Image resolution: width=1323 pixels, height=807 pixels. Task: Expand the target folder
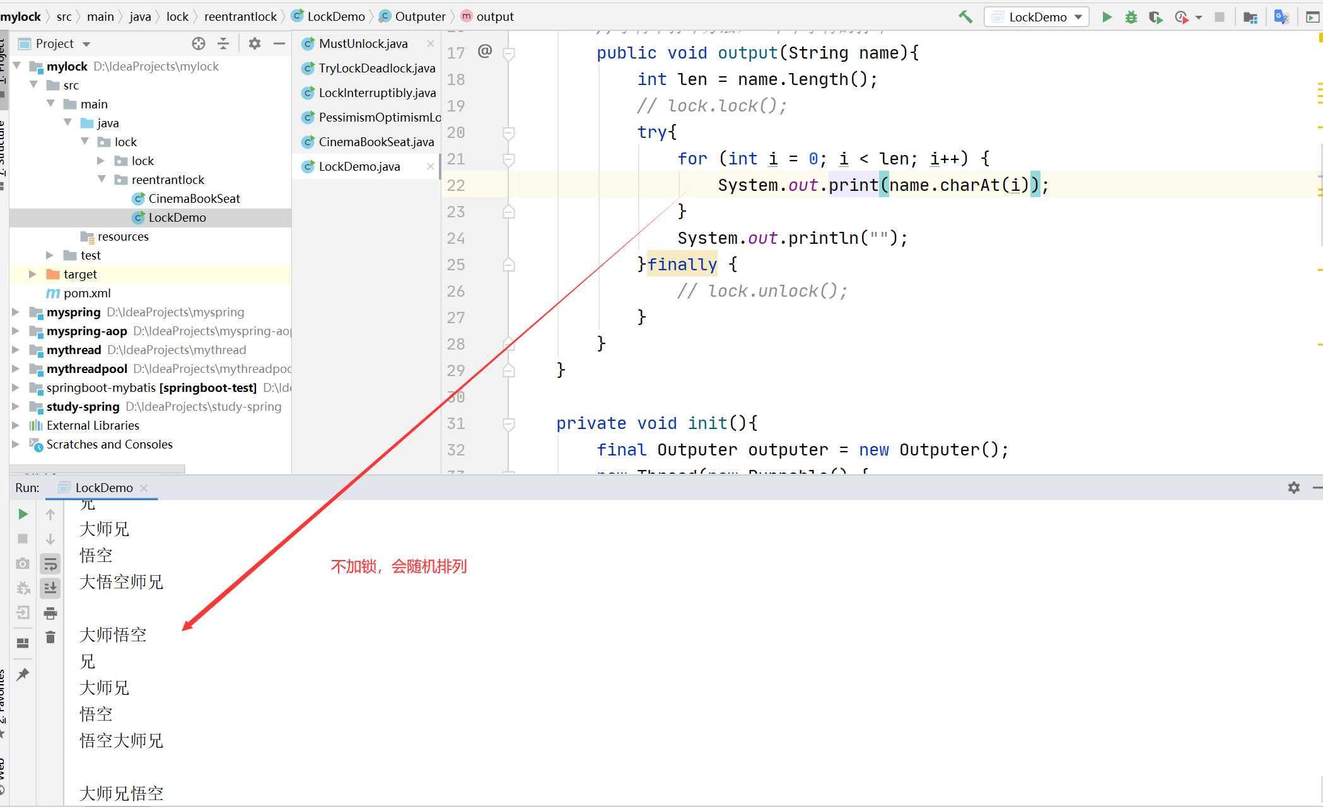32,274
